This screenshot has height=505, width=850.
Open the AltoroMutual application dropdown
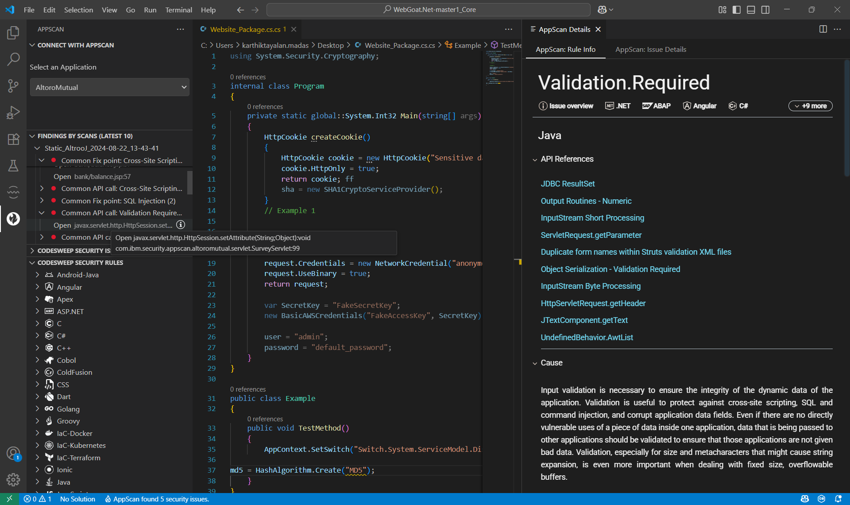(x=109, y=87)
